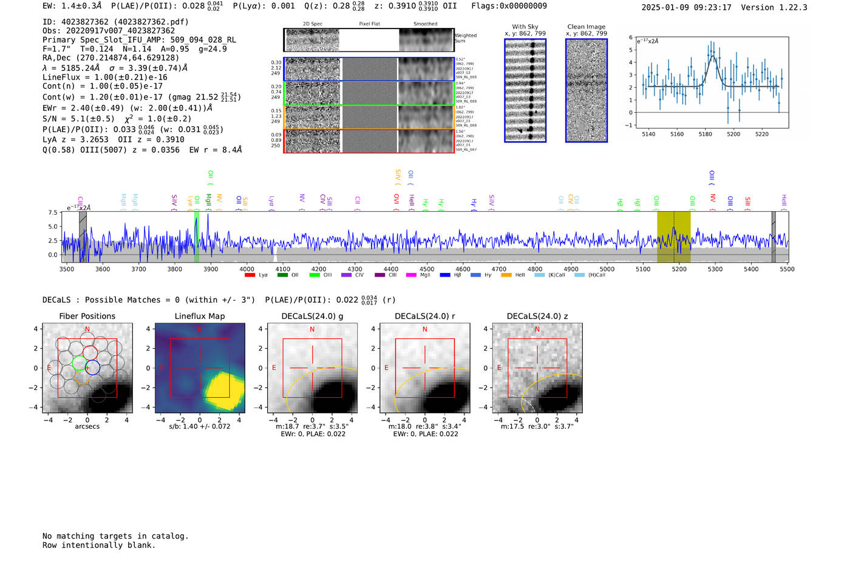Image resolution: width=850 pixels, height=578 pixels.
Task: Select the yellow highlighted emission line region
Action: click(673, 237)
